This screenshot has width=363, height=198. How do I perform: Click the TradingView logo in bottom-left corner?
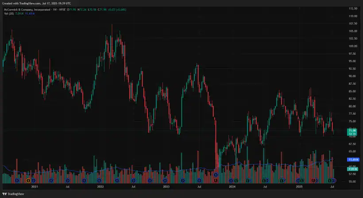click(x=13, y=194)
